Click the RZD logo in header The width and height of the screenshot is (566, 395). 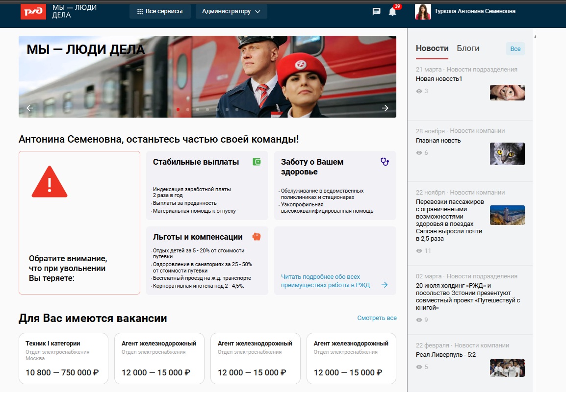33,11
